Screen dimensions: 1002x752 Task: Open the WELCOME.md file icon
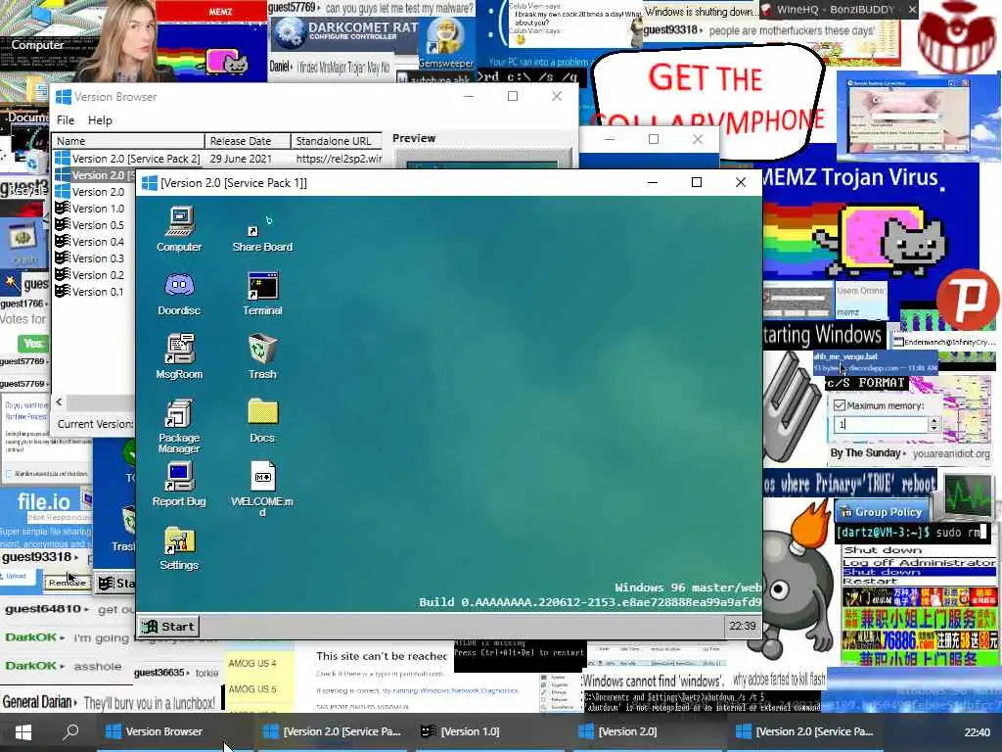point(262,489)
